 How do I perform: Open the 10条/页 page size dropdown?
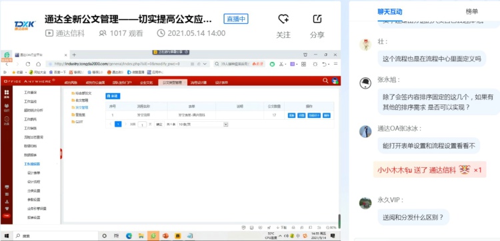[x=203, y=124]
